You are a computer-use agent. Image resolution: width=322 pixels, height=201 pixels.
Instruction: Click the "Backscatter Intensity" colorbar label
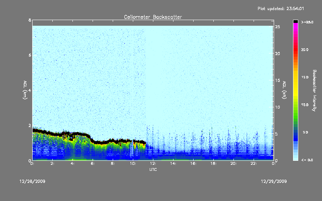[x=314, y=90]
